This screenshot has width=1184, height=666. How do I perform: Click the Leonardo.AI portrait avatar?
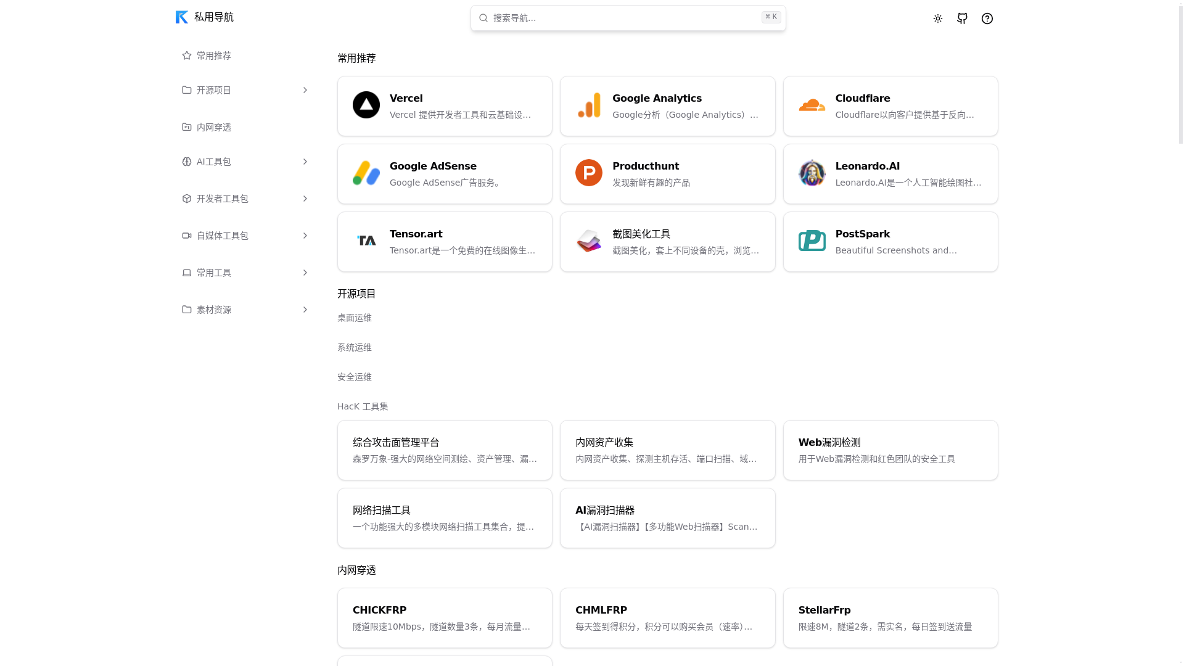pyautogui.click(x=812, y=173)
